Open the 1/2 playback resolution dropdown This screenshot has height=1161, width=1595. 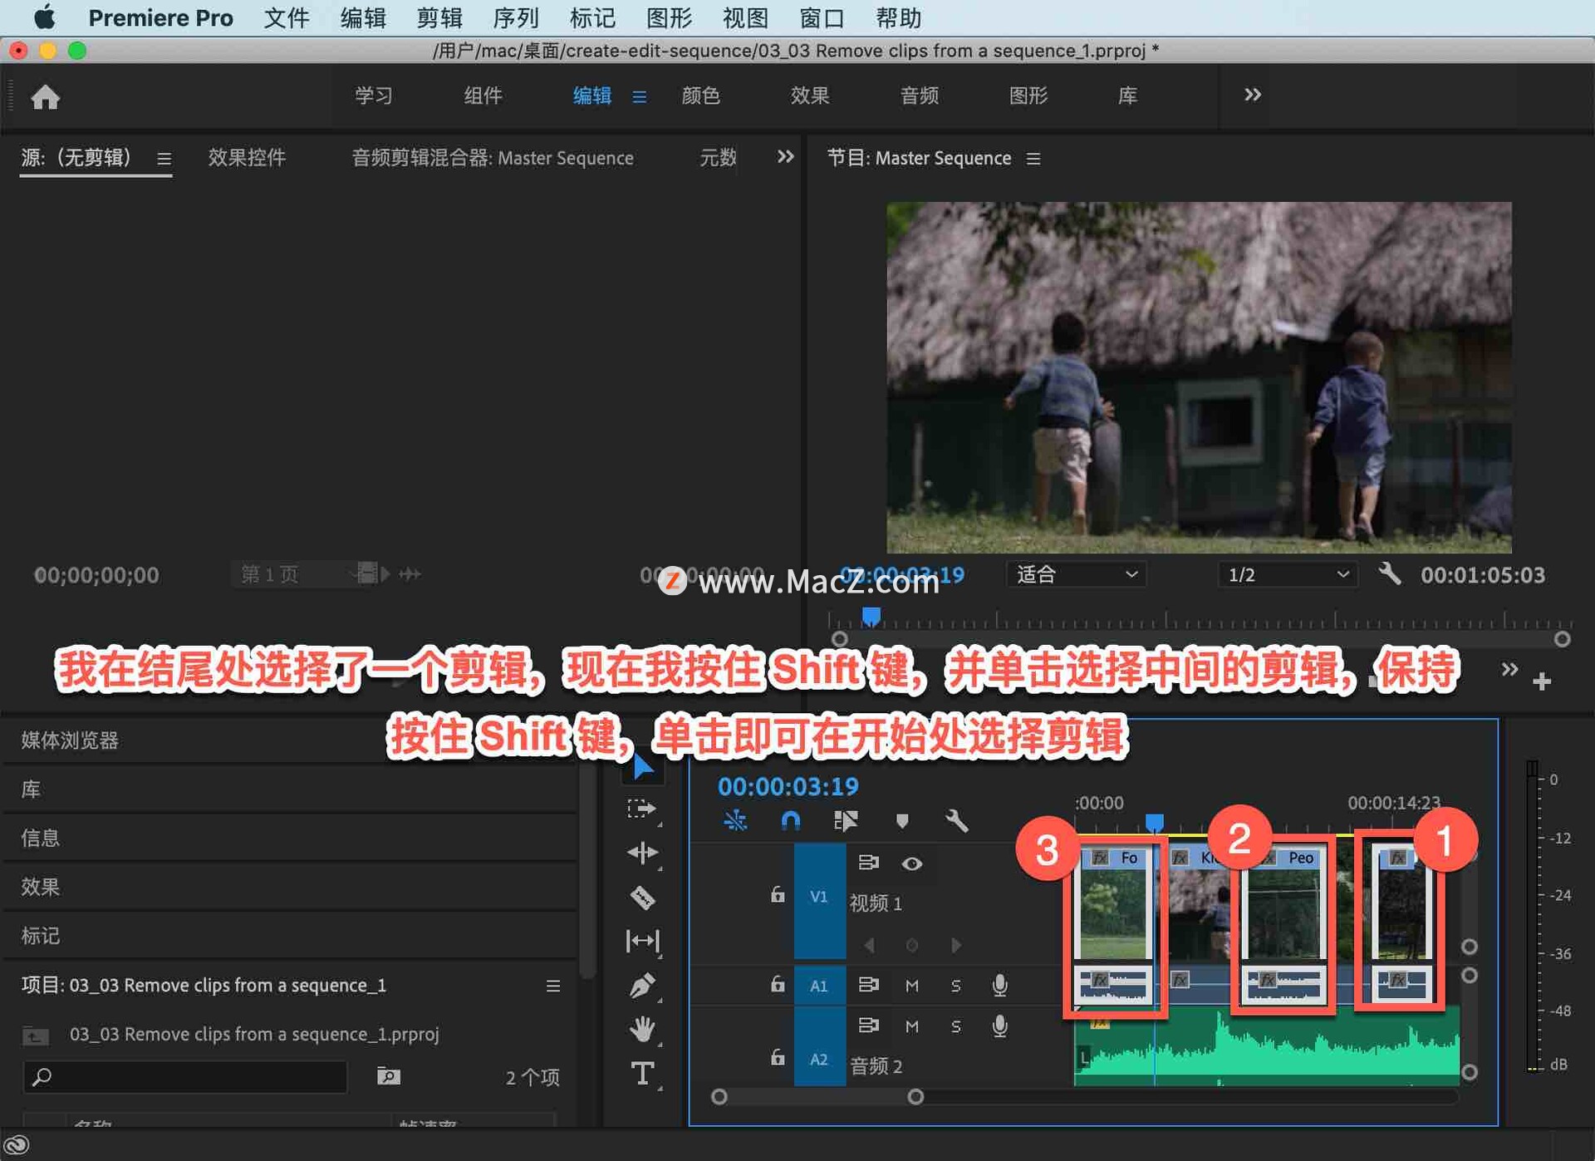[x=1286, y=574]
